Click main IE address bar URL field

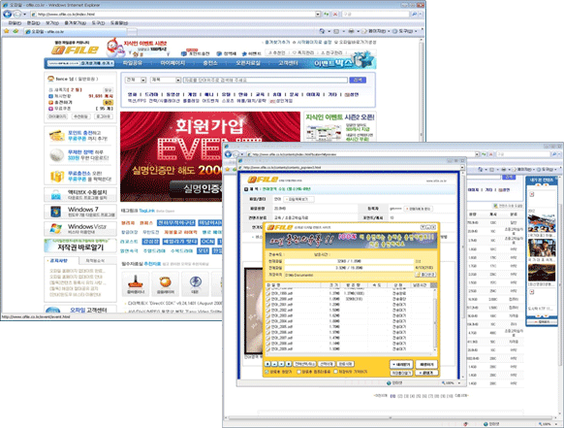click(172, 14)
